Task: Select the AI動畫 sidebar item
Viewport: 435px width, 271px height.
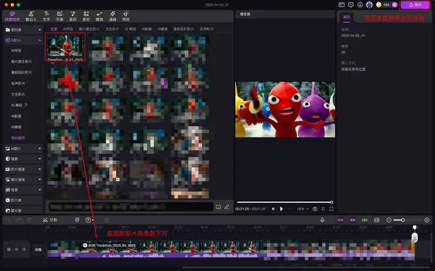Action: (x=16, y=116)
